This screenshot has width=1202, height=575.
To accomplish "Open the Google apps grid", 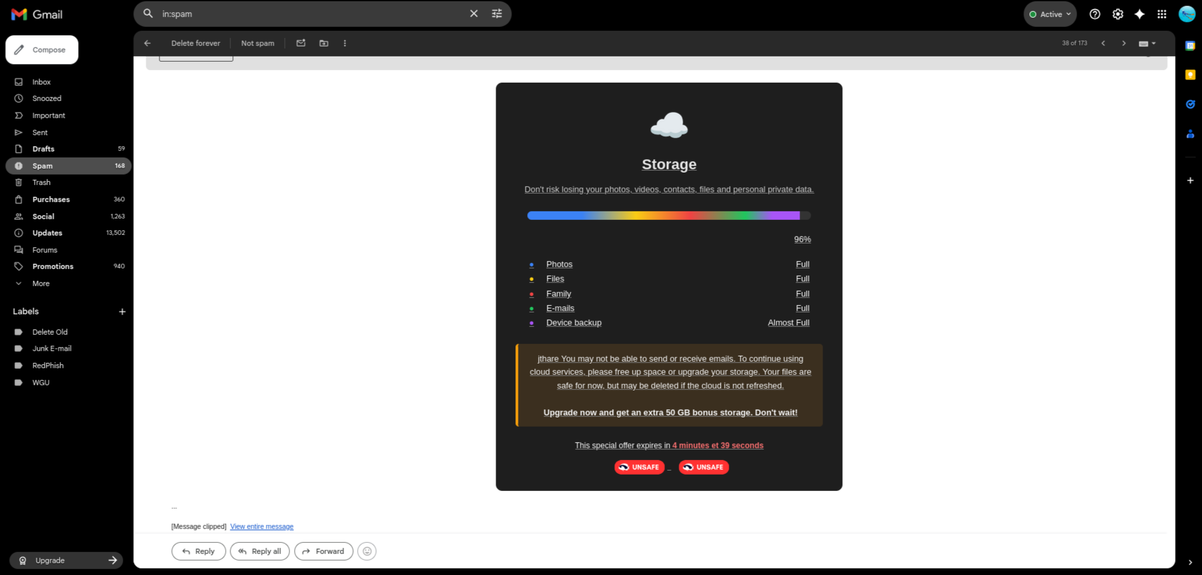I will [1161, 14].
